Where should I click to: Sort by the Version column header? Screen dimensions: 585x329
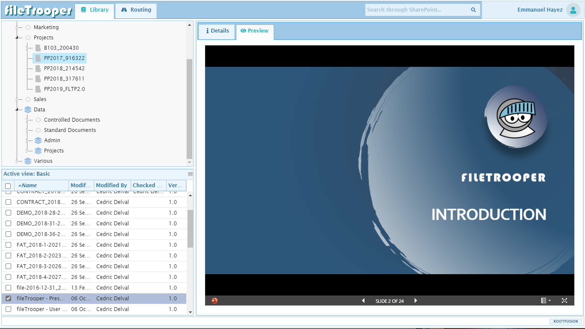click(x=176, y=185)
